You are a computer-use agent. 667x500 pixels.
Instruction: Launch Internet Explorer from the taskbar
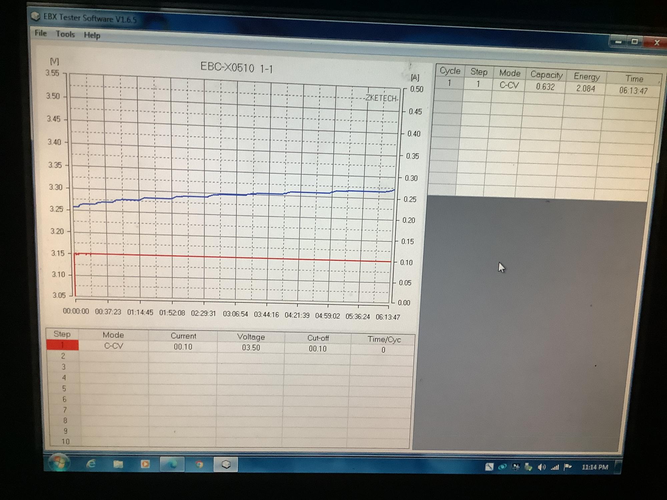(x=91, y=464)
